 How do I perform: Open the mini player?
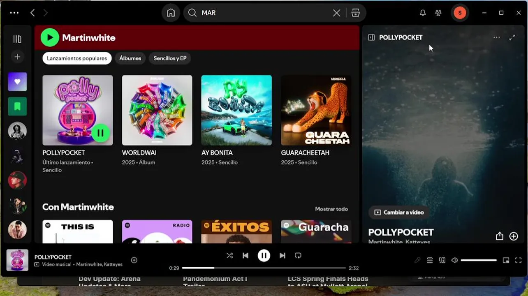coord(506,260)
